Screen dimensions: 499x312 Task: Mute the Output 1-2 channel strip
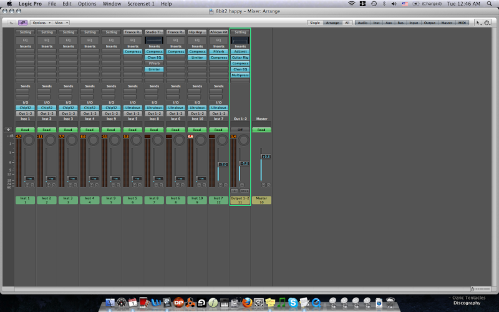click(242, 185)
